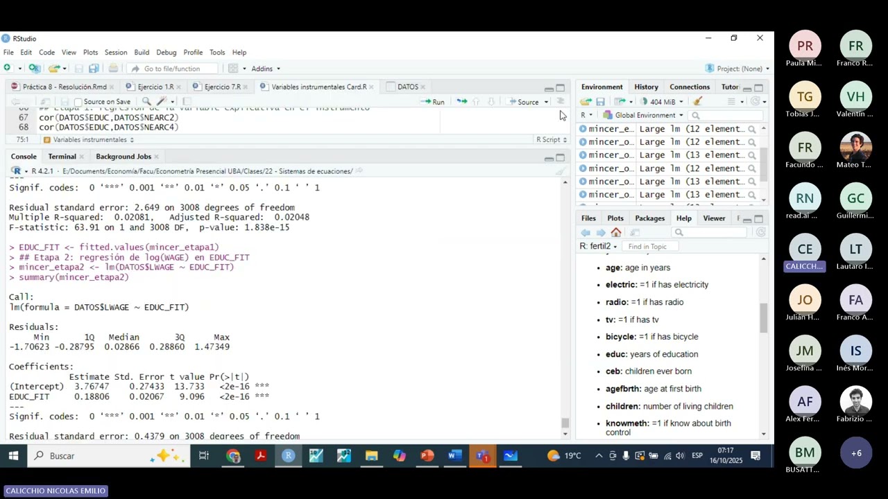Switch to the Ejercicio 7.R tab
888x499 pixels.
[222, 87]
